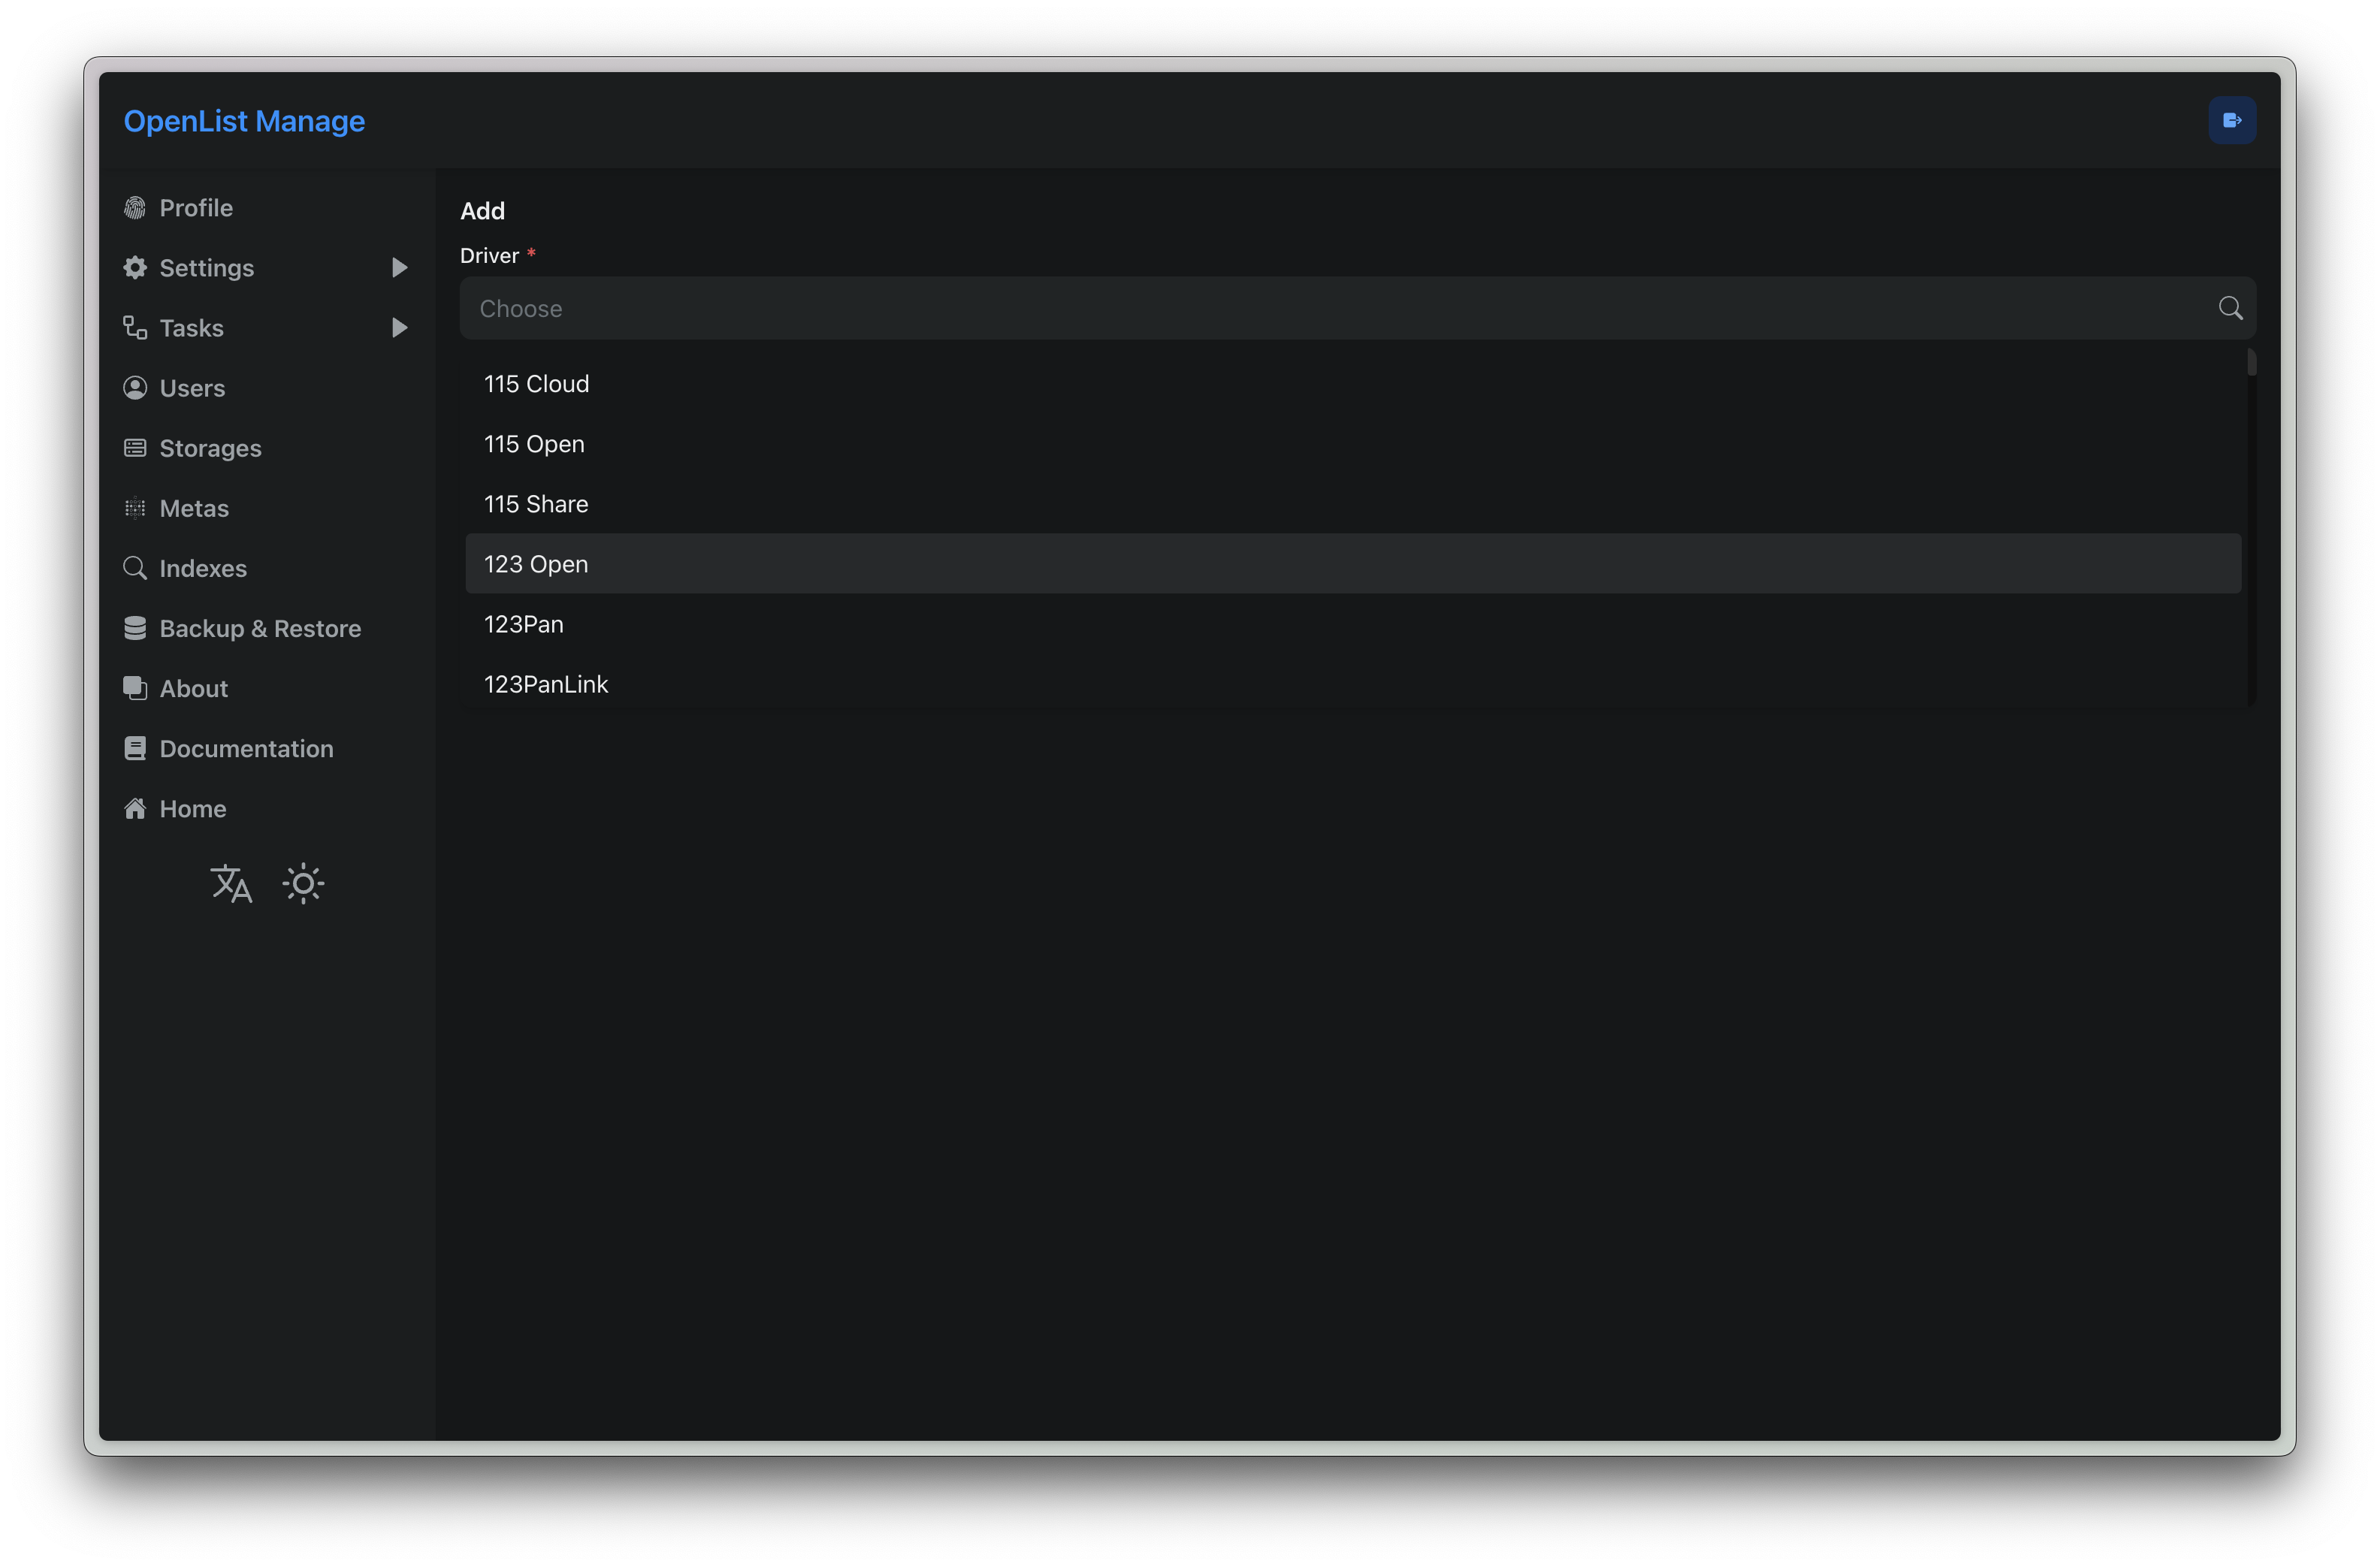Viewport: 2380px width, 1567px height.
Task: Click the Backup & Restore database icon
Action: coord(135,628)
